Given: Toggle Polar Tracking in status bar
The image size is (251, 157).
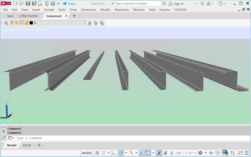Looking at the screenshot, I should [x=121, y=153].
